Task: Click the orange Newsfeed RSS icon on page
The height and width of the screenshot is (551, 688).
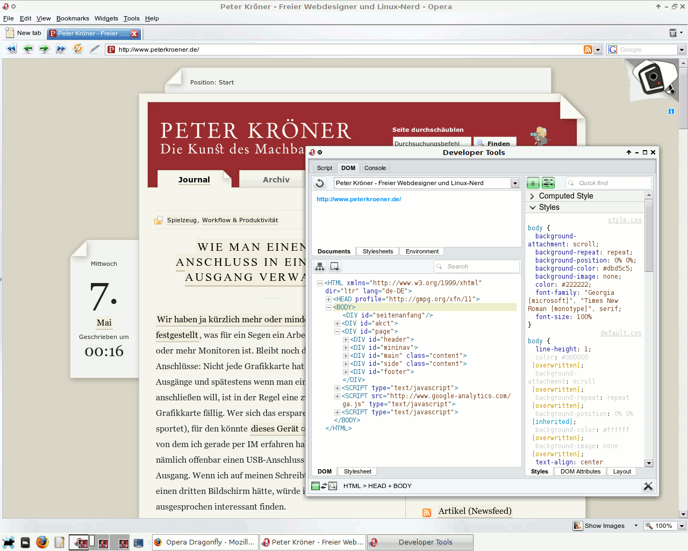Action: 427,513
